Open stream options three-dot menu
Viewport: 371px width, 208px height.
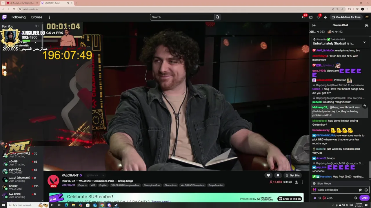point(302,182)
